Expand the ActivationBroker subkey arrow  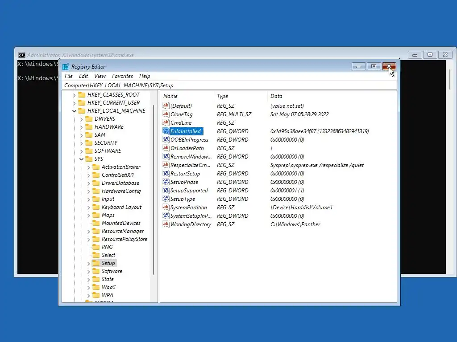(x=89, y=167)
